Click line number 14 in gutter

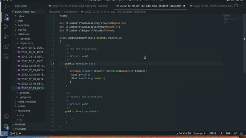click(53, 64)
